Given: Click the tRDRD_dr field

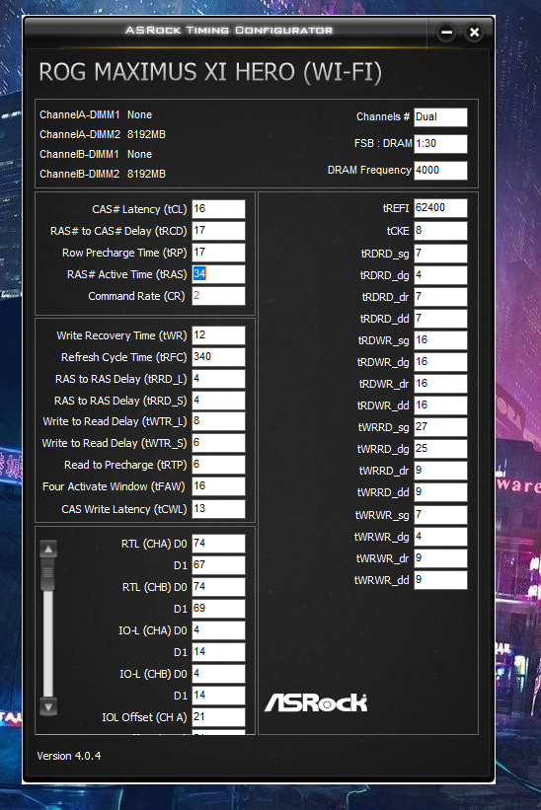Looking at the screenshot, I should click(440, 297).
